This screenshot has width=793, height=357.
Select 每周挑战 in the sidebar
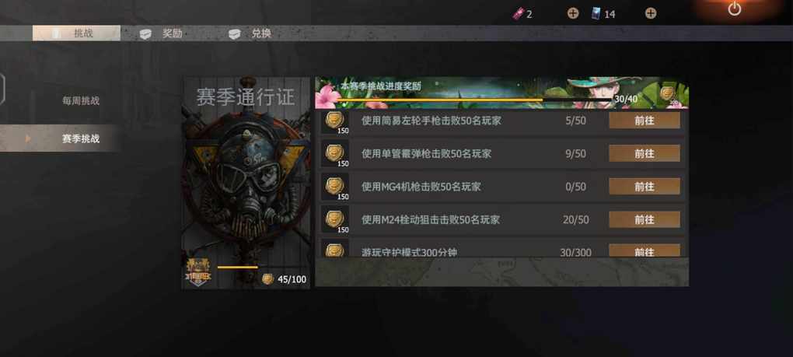pyautogui.click(x=81, y=100)
